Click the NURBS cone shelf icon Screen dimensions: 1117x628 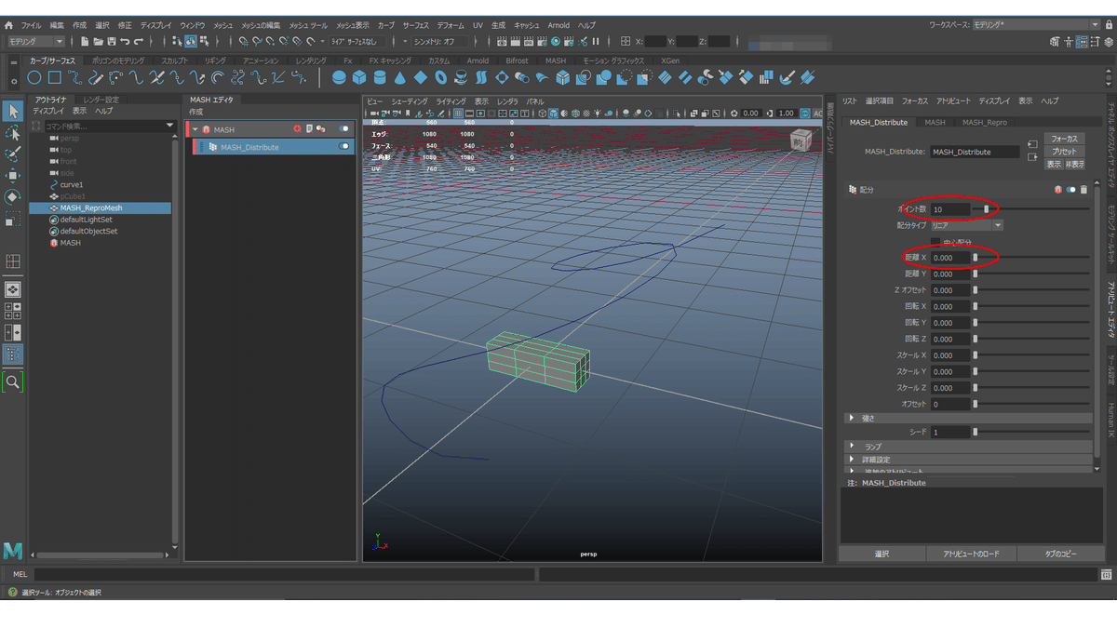pos(400,78)
